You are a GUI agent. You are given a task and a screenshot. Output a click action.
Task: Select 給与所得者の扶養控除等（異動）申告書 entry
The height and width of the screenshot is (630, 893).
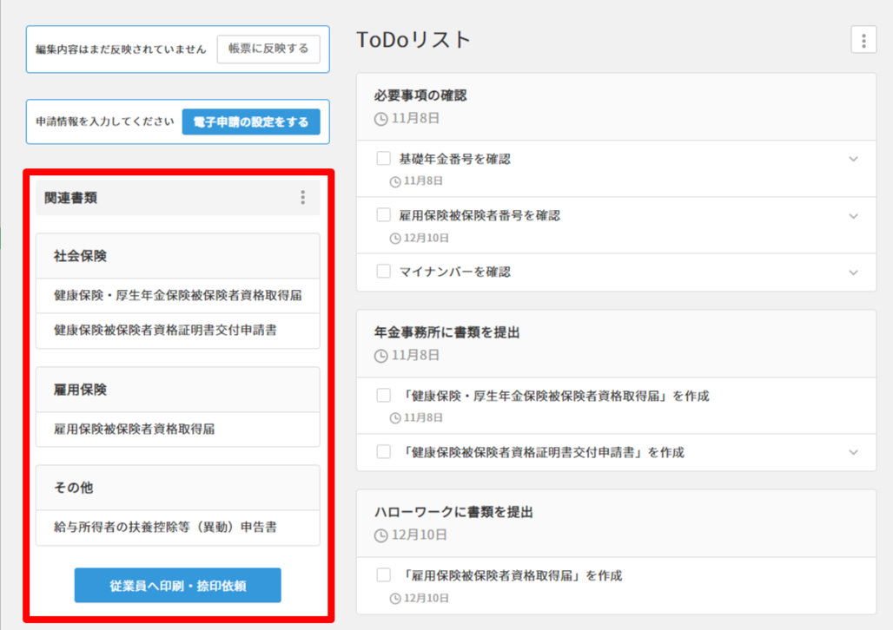point(165,527)
